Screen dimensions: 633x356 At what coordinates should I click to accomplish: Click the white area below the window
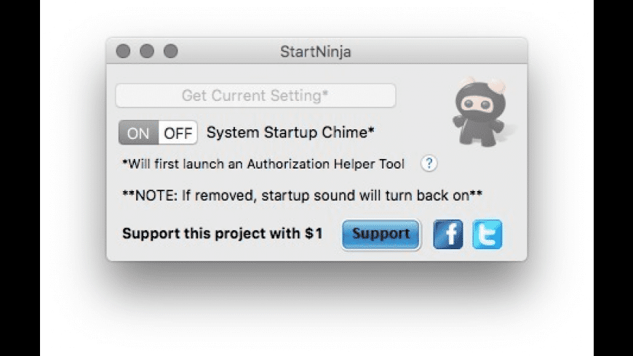tap(316, 320)
